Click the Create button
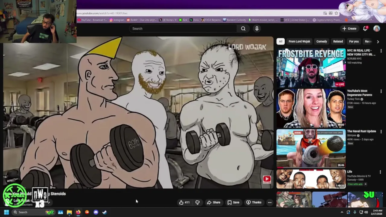 tap(349, 28)
